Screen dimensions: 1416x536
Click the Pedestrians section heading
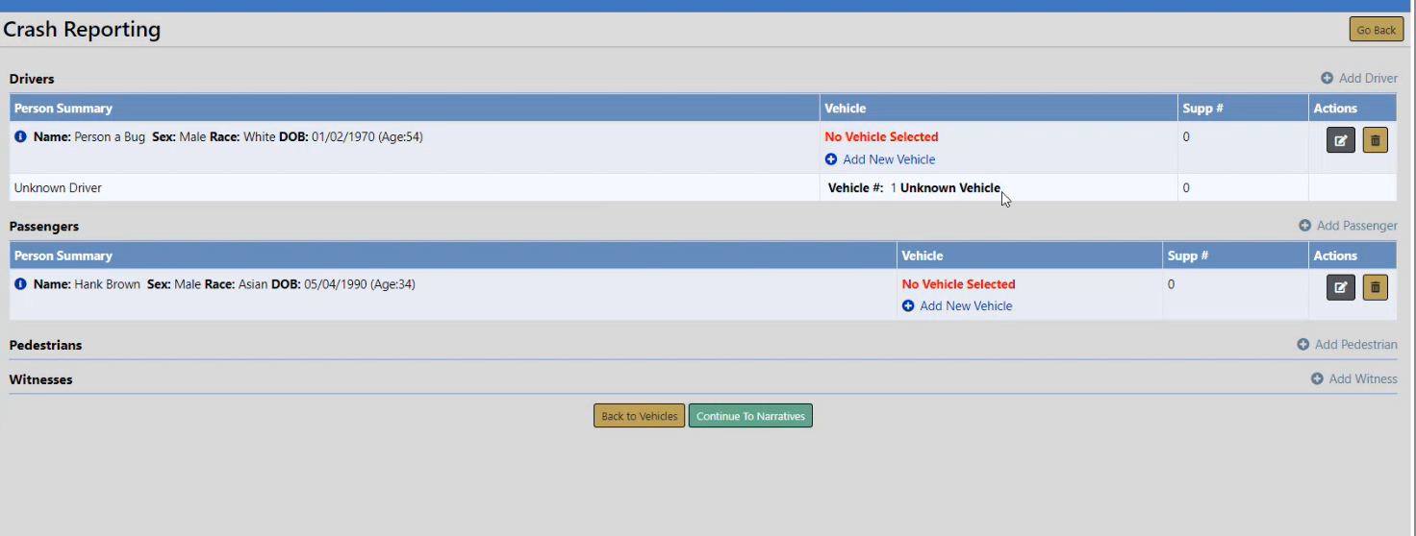point(45,345)
